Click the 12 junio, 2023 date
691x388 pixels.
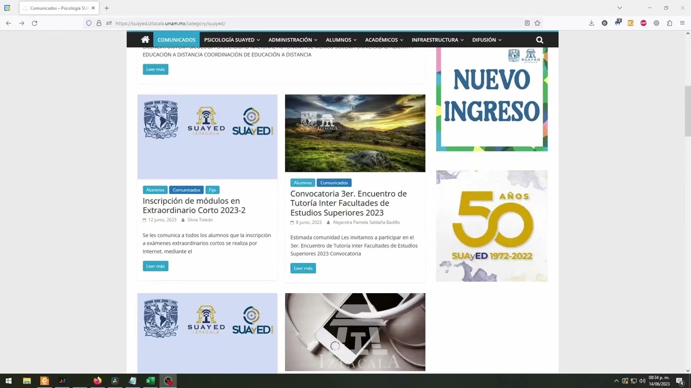pyautogui.click(x=162, y=220)
